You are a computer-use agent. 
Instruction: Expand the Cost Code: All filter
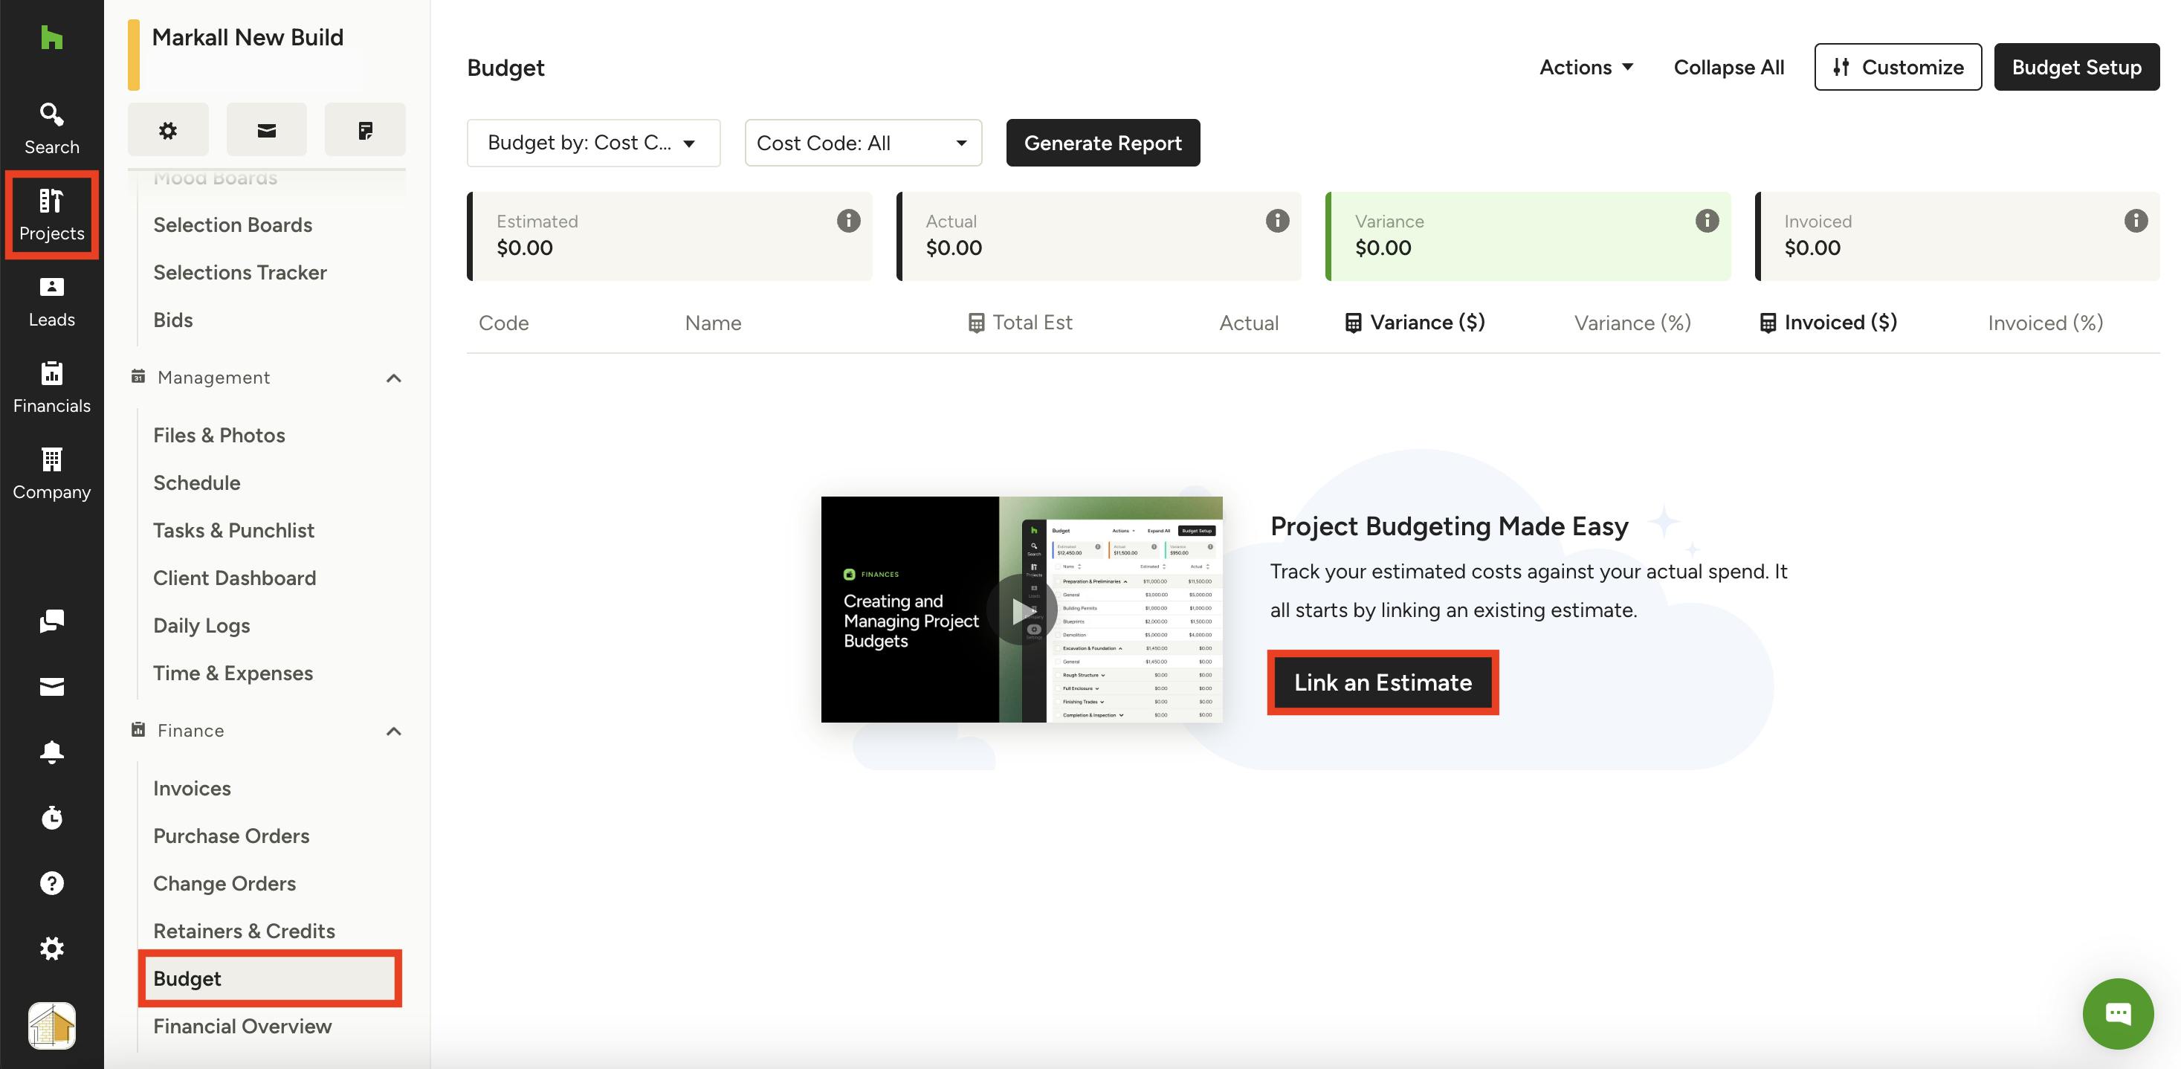[862, 143]
